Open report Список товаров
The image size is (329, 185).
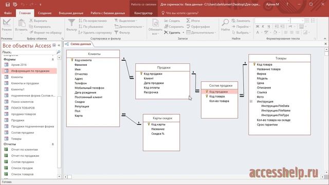(x=22, y=174)
